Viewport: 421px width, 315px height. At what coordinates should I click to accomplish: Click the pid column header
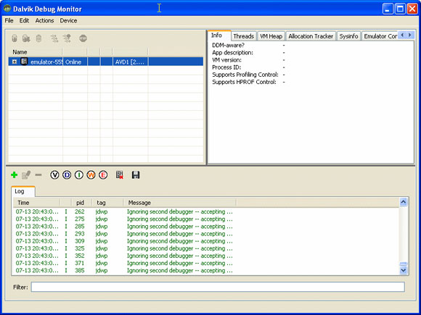(81, 203)
